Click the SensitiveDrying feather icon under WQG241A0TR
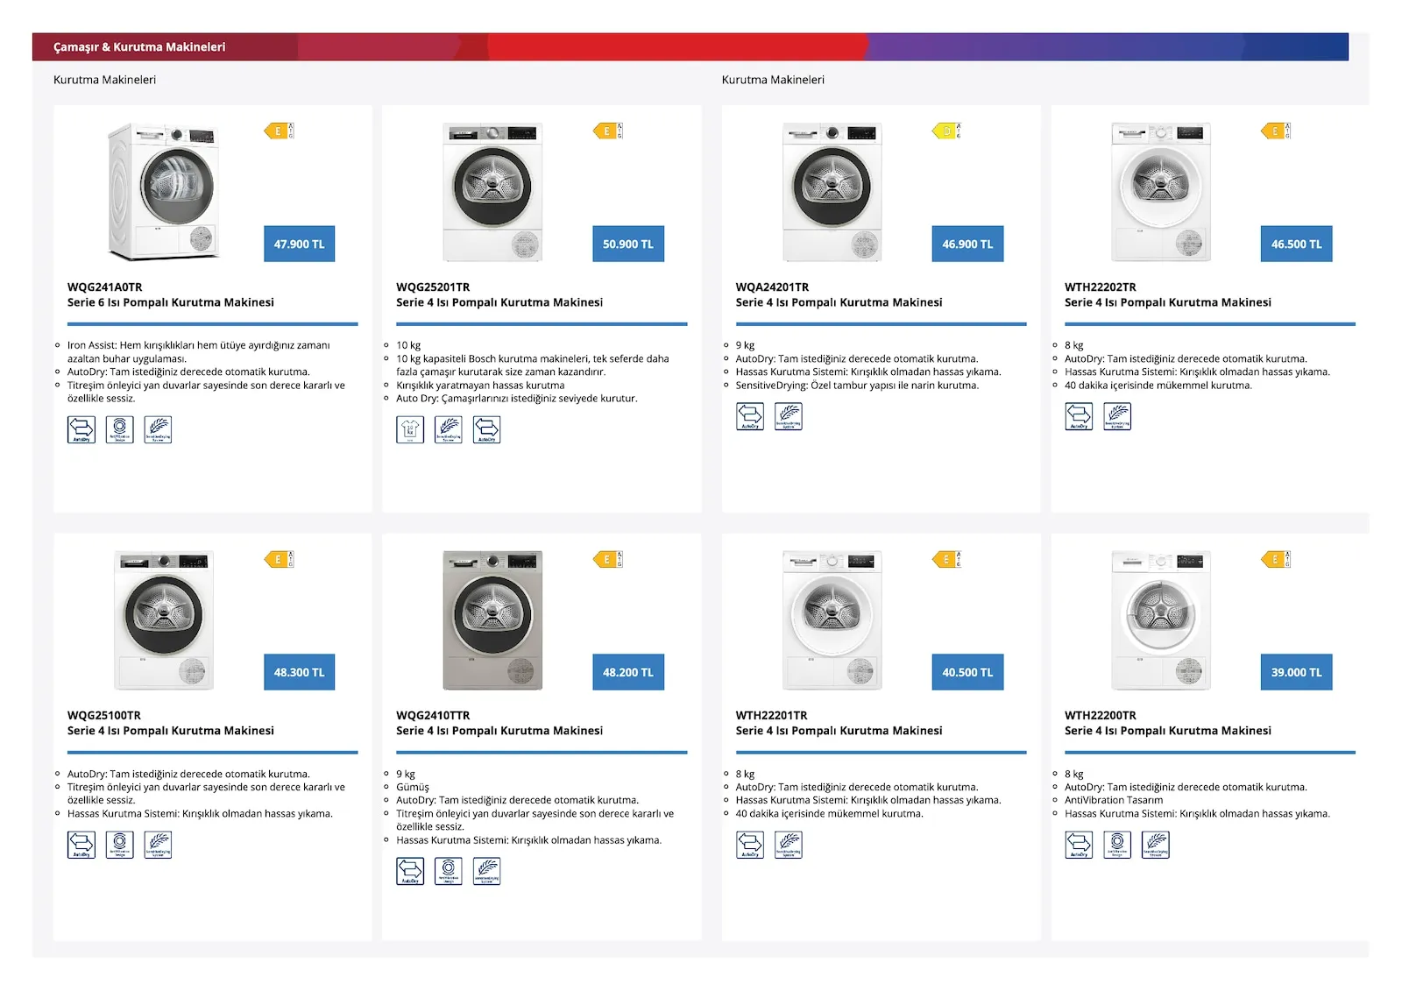This screenshot has height=991, width=1402. point(158,429)
